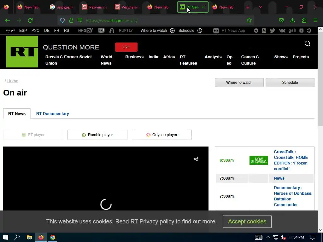Viewport: 323px width, 242px height.
Task: Close the RT News tab
Action: 203,7
